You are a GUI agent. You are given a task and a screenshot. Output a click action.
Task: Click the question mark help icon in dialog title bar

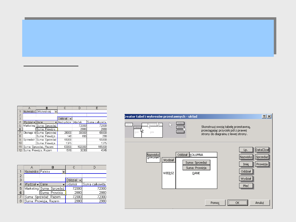point(264,116)
